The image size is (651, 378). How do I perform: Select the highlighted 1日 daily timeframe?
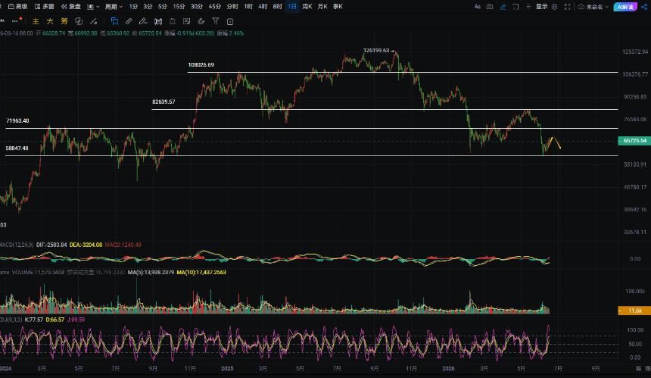[x=292, y=7]
